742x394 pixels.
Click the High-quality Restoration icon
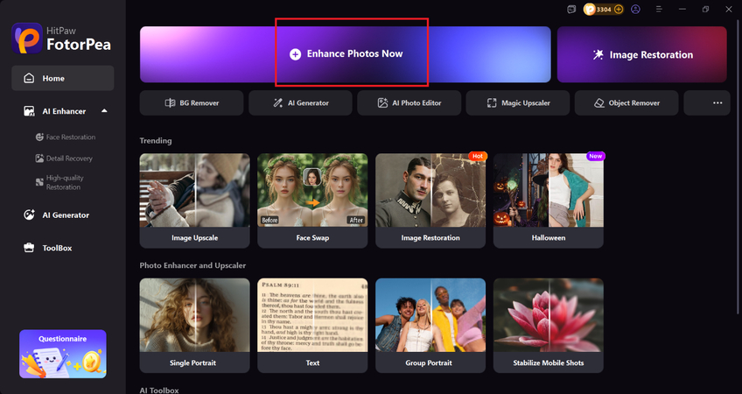(39, 182)
